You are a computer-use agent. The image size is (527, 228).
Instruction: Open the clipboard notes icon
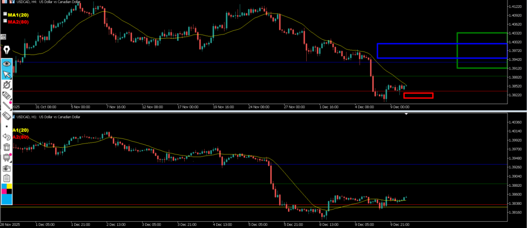point(7,178)
